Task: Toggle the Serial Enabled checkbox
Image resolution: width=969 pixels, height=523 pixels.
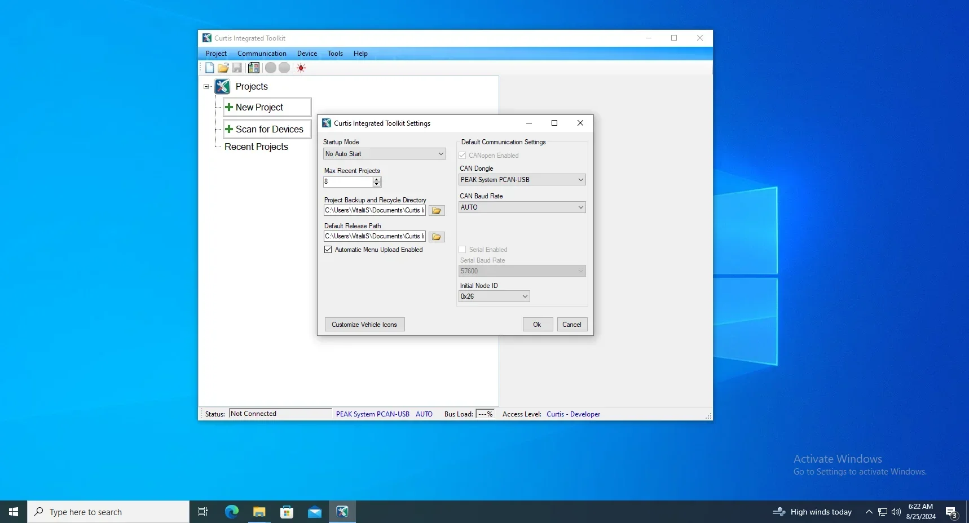Action: point(463,250)
